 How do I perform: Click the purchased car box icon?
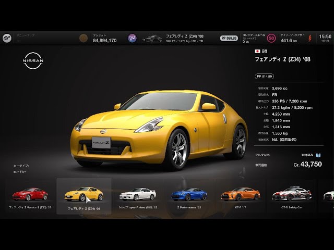coord(318,155)
